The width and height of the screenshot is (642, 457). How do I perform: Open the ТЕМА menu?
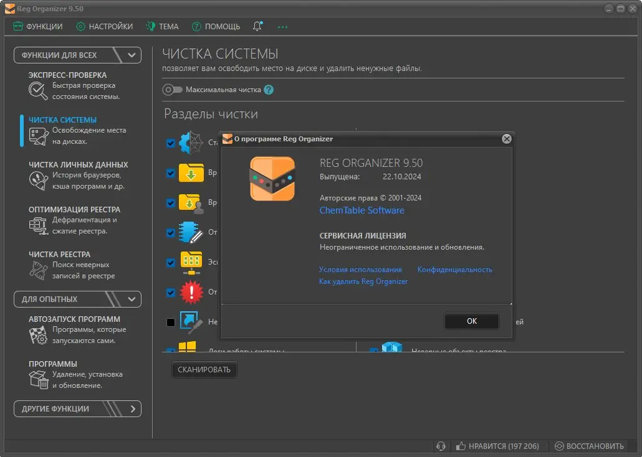[163, 27]
